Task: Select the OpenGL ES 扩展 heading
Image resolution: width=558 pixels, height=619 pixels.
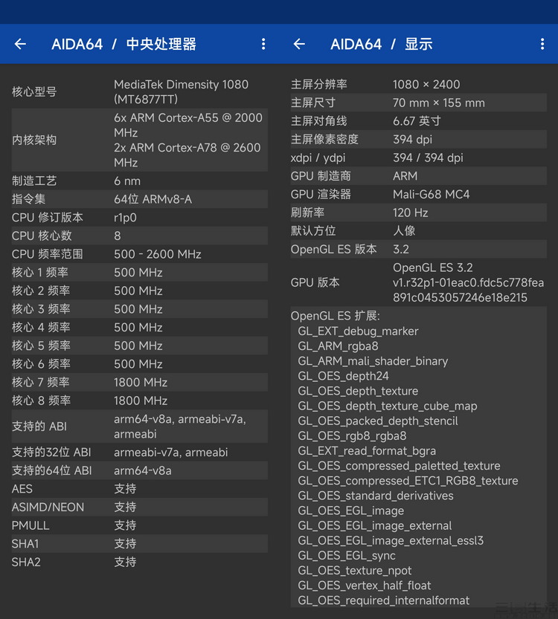Action: point(336,316)
